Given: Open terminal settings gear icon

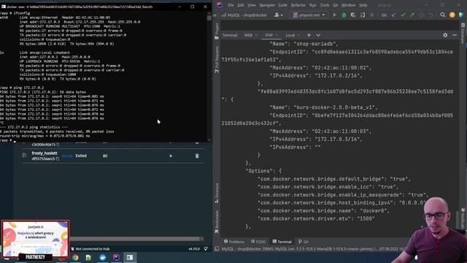Looking at the screenshot, I should [445, 35].
